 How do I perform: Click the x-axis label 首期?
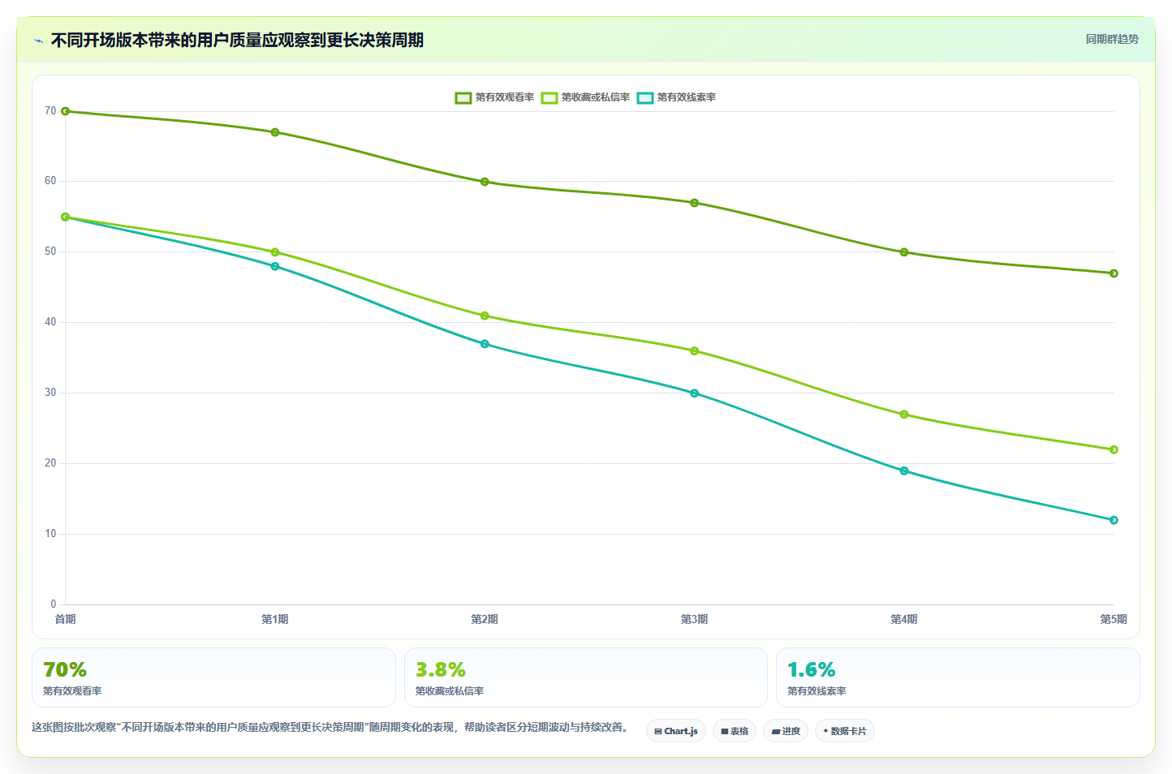point(66,619)
